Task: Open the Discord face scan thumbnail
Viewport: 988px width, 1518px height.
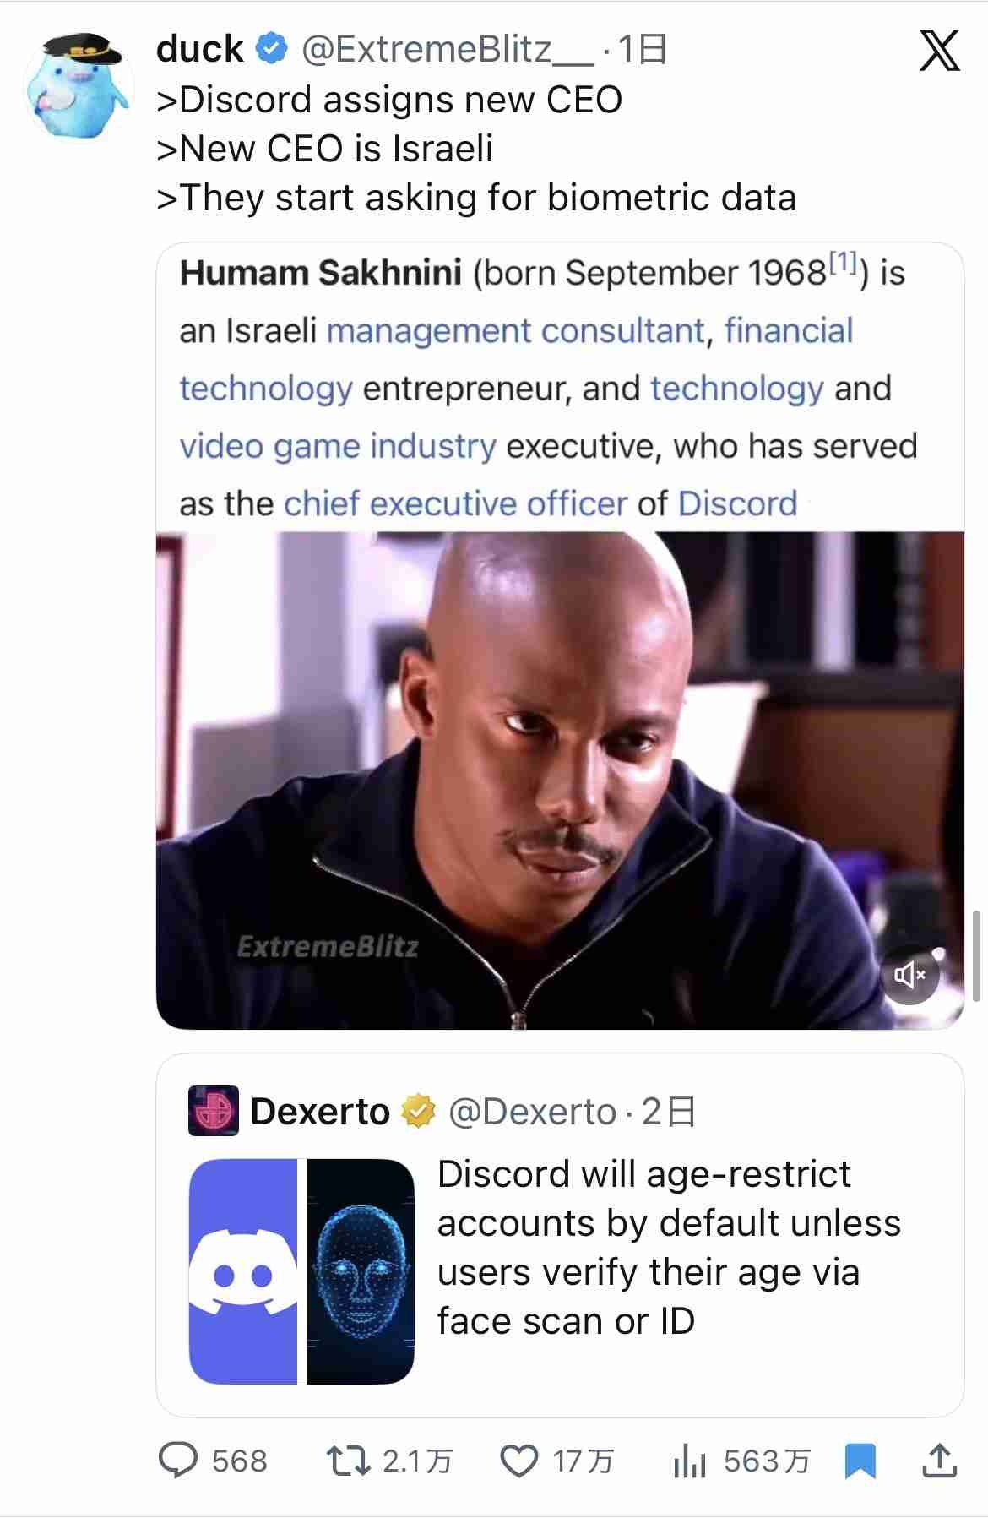Action: tap(301, 1271)
